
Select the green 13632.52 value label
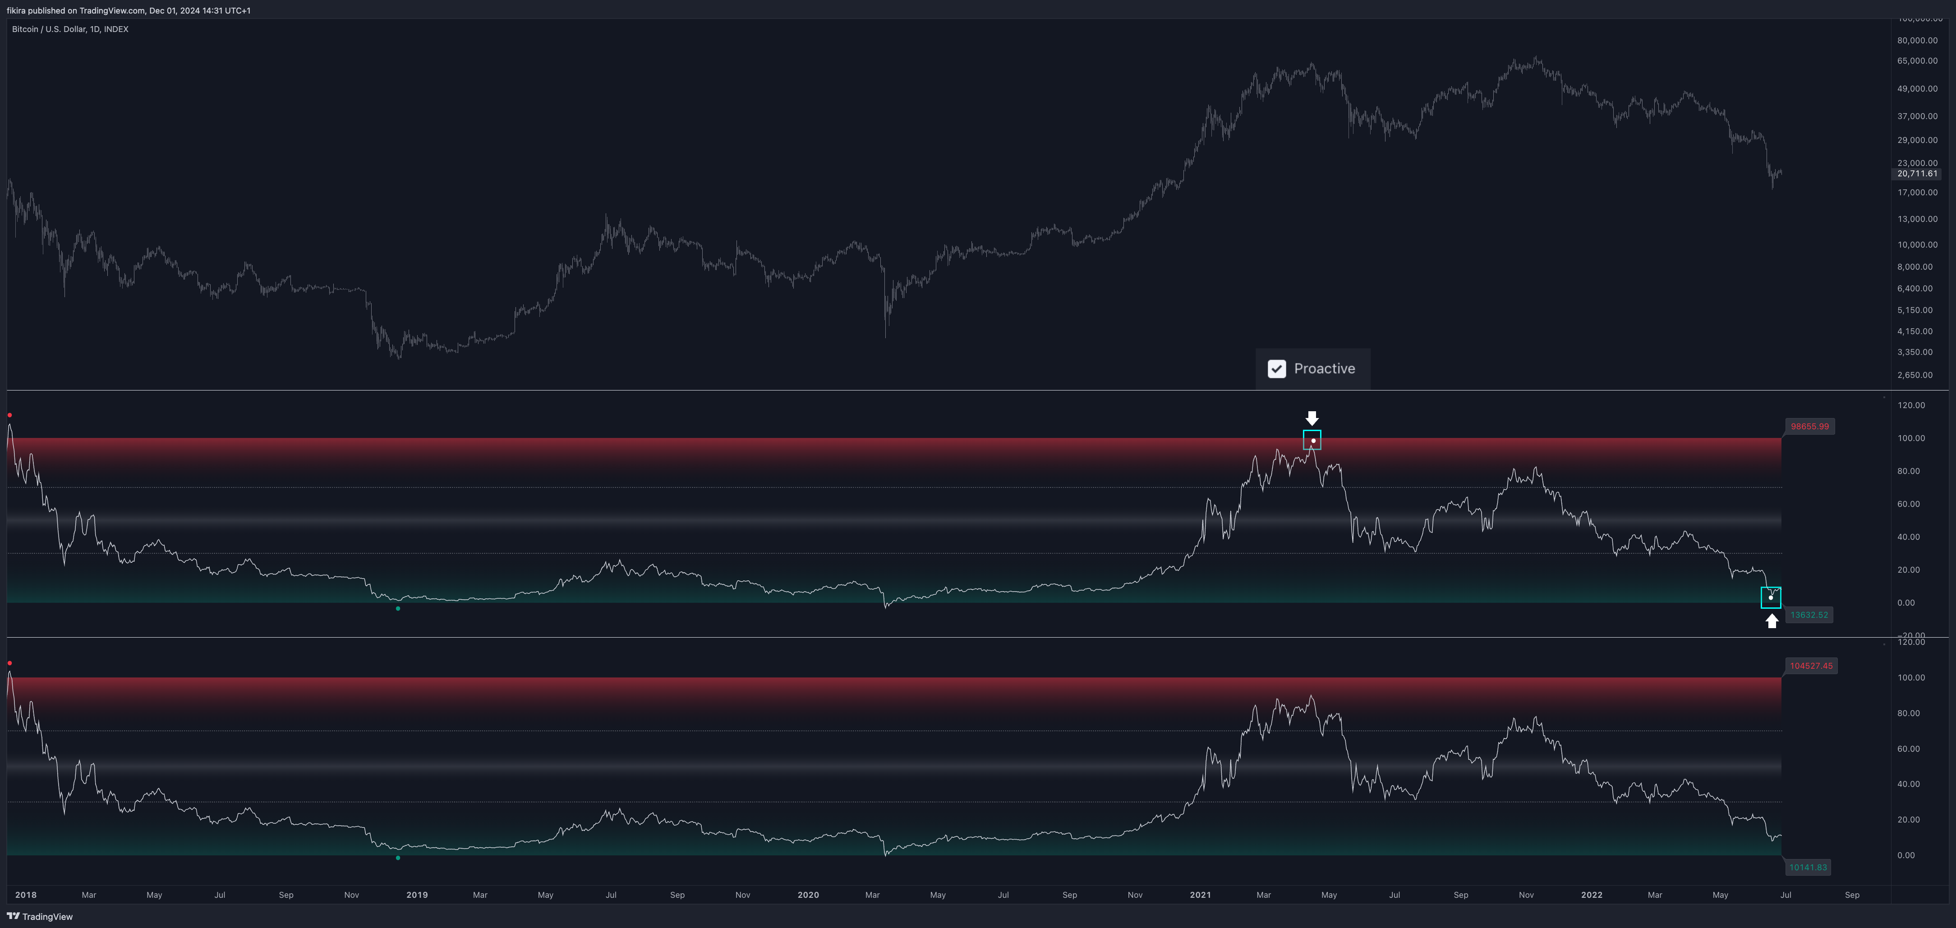click(1808, 614)
